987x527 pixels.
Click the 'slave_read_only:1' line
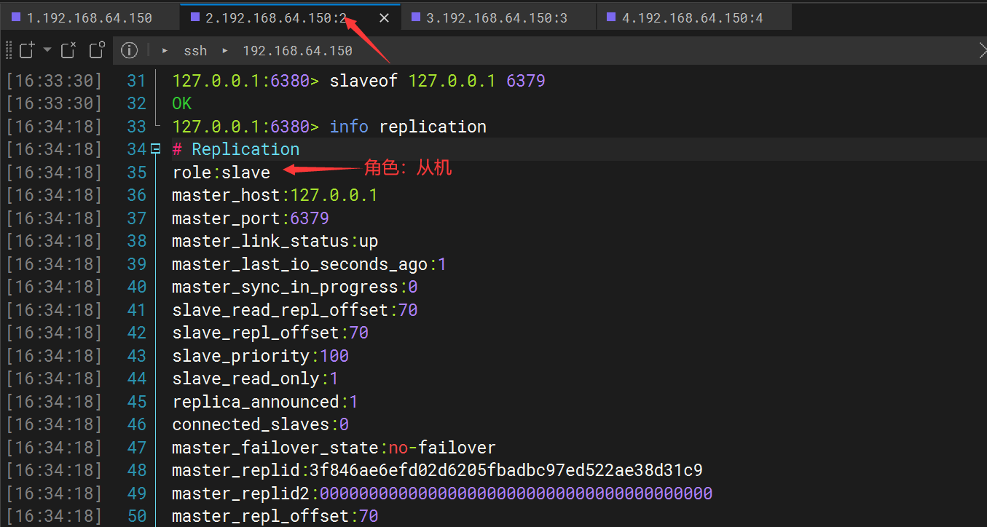pyautogui.click(x=255, y=379)
